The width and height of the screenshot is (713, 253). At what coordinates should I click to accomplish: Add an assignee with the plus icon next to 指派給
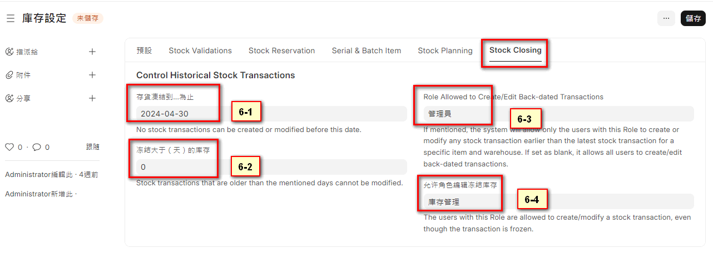[92, 52]
